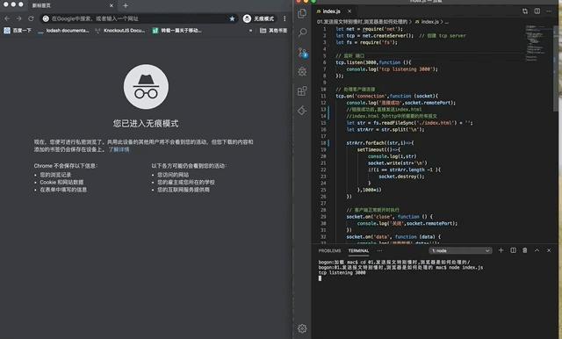Create a new terminal with plus icon
This screenshot has width=562, height=339.
(501, 250)
